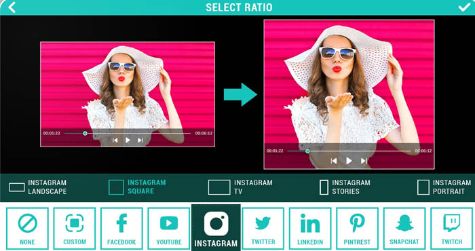Open the Custom ratio option
Screen dimensions: 475x251
click(x=75, y=229)
